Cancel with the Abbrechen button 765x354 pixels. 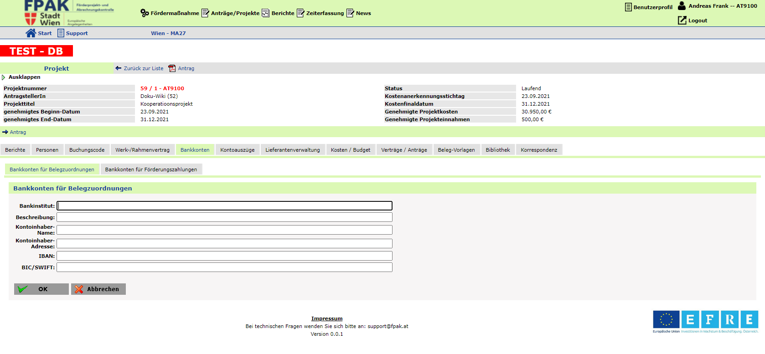coord(98,289)
